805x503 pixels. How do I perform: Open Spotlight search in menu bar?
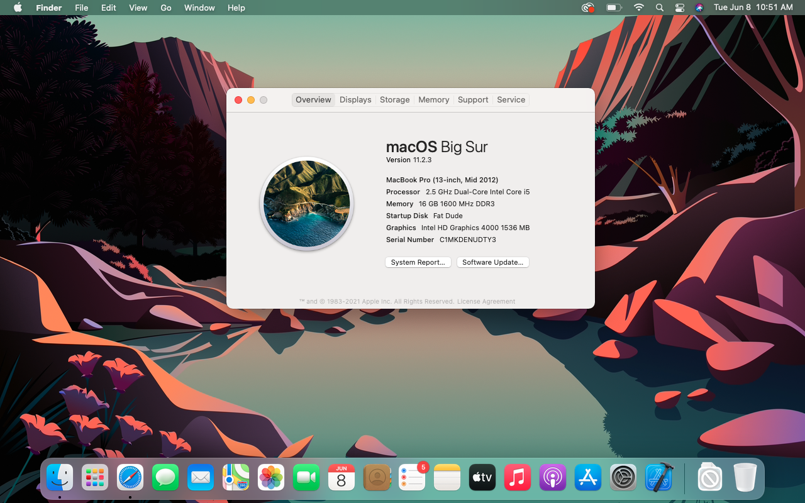click(659, 8)
